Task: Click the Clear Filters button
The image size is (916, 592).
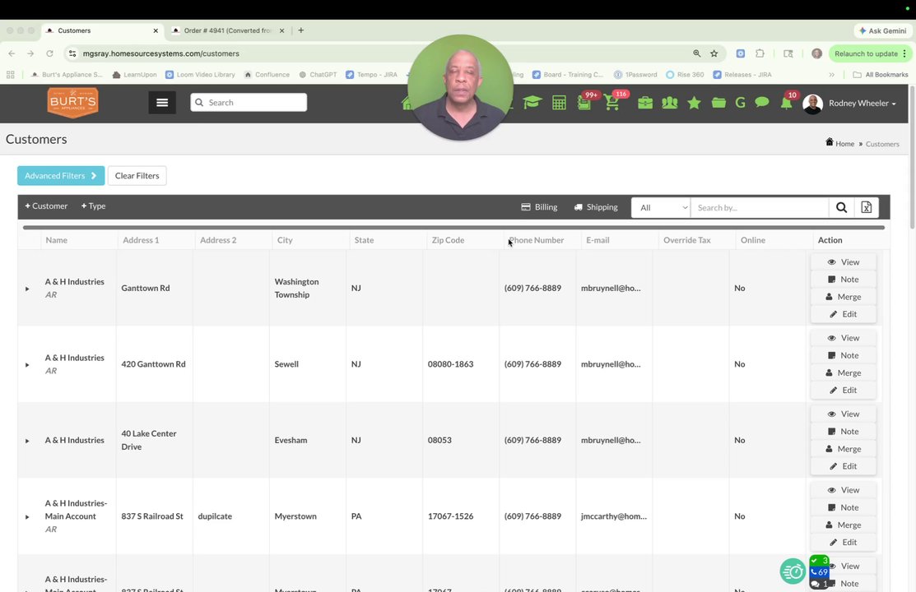Action: (137, 176)
